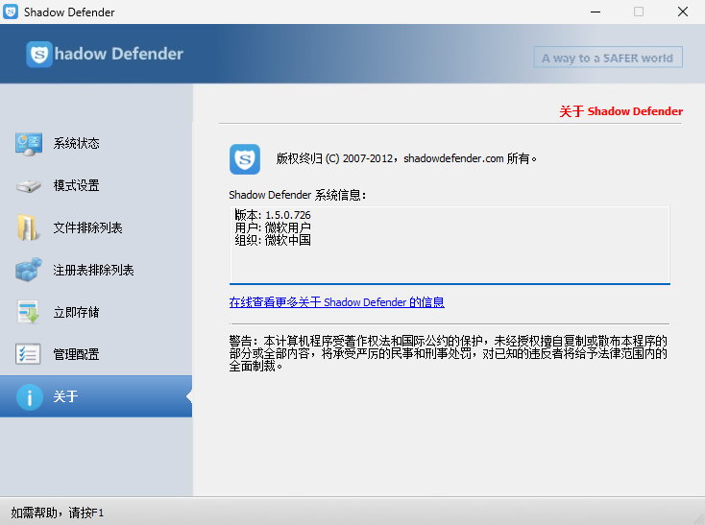Switch to 文件排除列表 page
Screen dimensions: 705x525
click(96, 227)
